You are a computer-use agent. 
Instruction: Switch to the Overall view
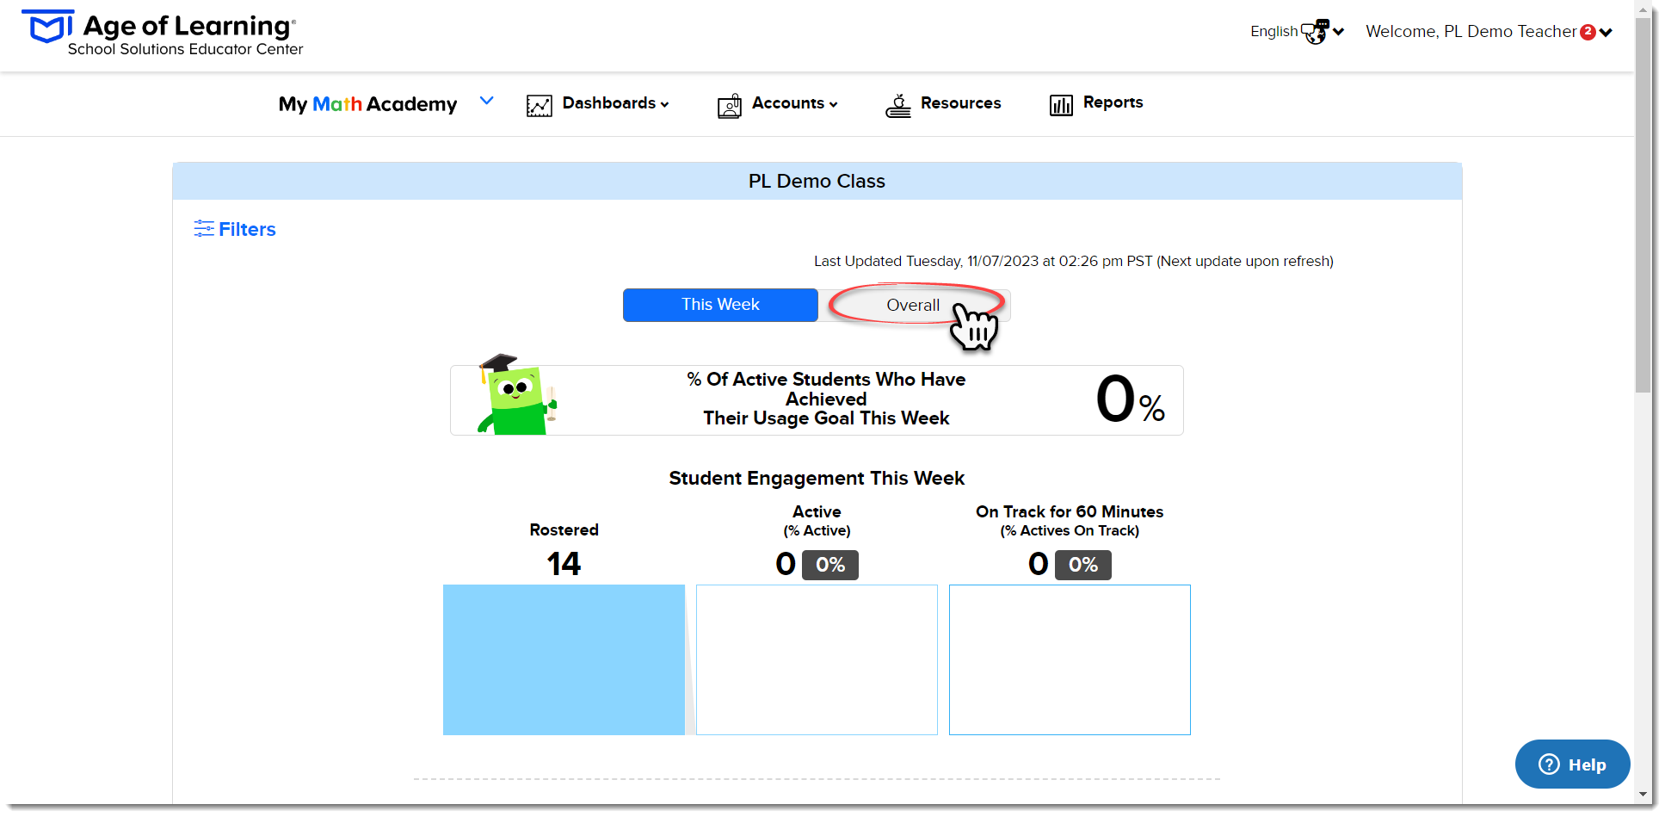[x=914, y=305]
